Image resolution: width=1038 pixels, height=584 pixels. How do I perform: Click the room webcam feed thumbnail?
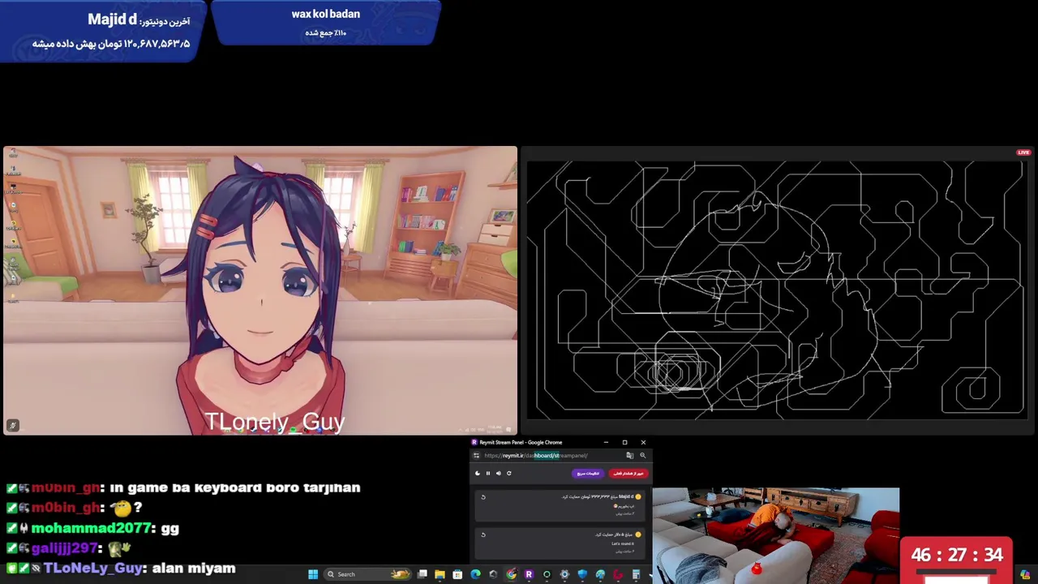tap(776, 535)
